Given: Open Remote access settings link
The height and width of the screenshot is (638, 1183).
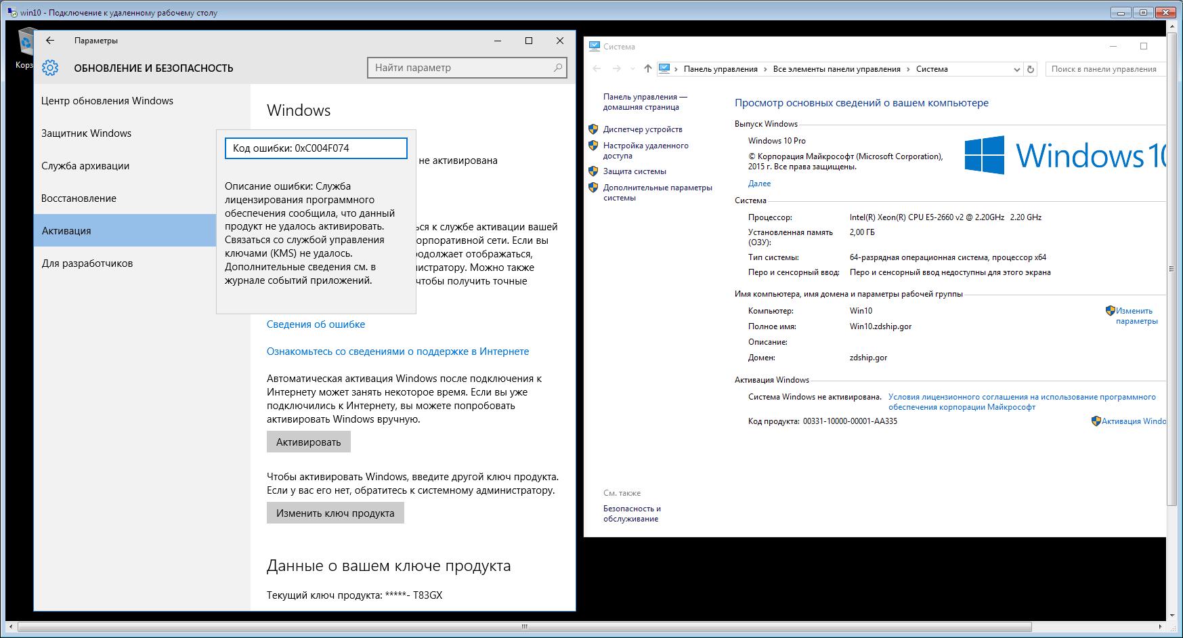Looking at the screenshot, I should coord(645,150).
